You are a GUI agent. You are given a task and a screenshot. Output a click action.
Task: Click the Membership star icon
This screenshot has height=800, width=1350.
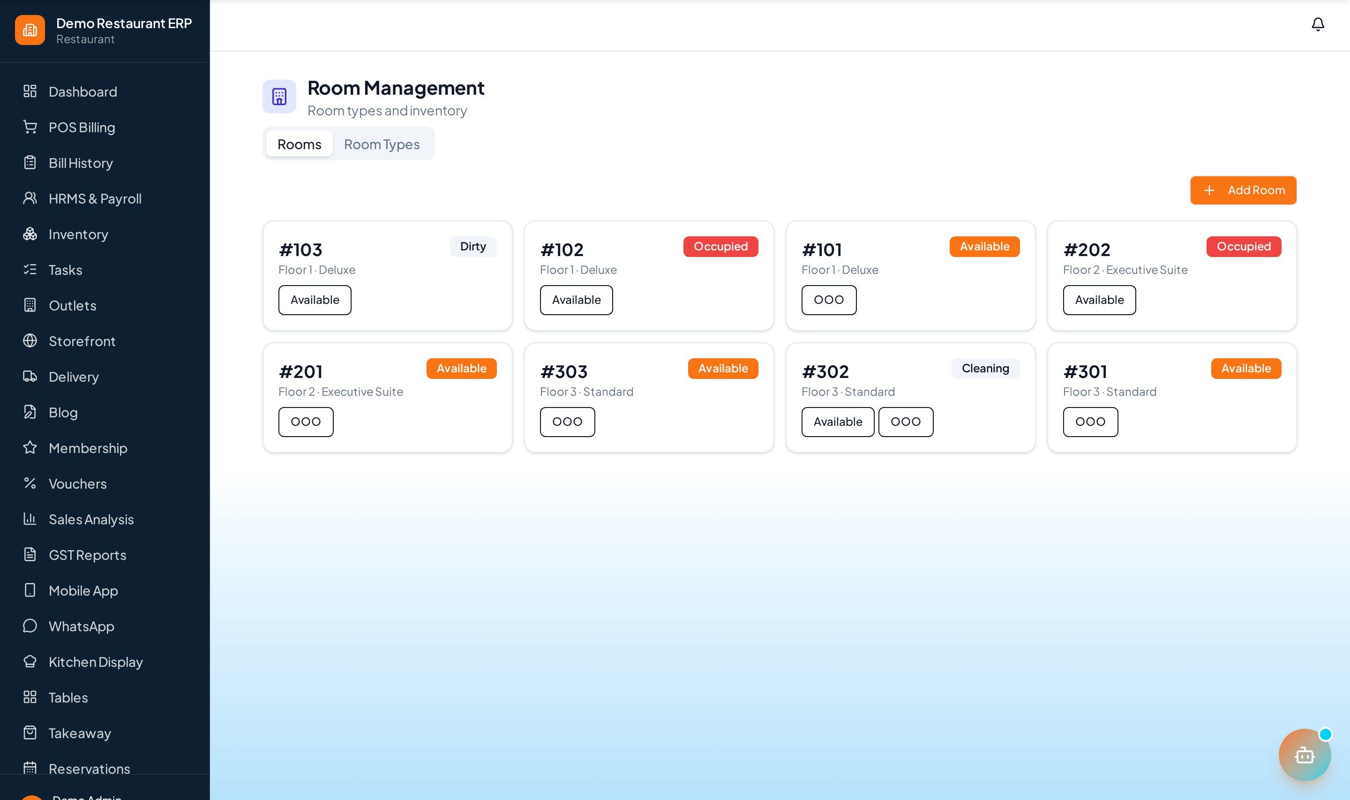(x=30, y=447)
